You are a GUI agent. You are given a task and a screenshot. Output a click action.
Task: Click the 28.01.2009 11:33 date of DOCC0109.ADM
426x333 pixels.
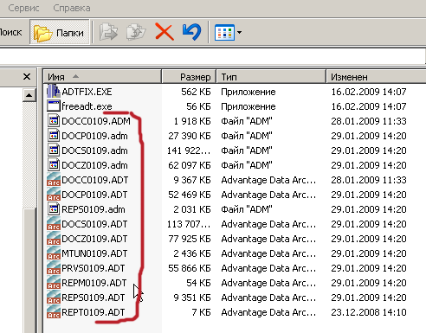[369, 121]
